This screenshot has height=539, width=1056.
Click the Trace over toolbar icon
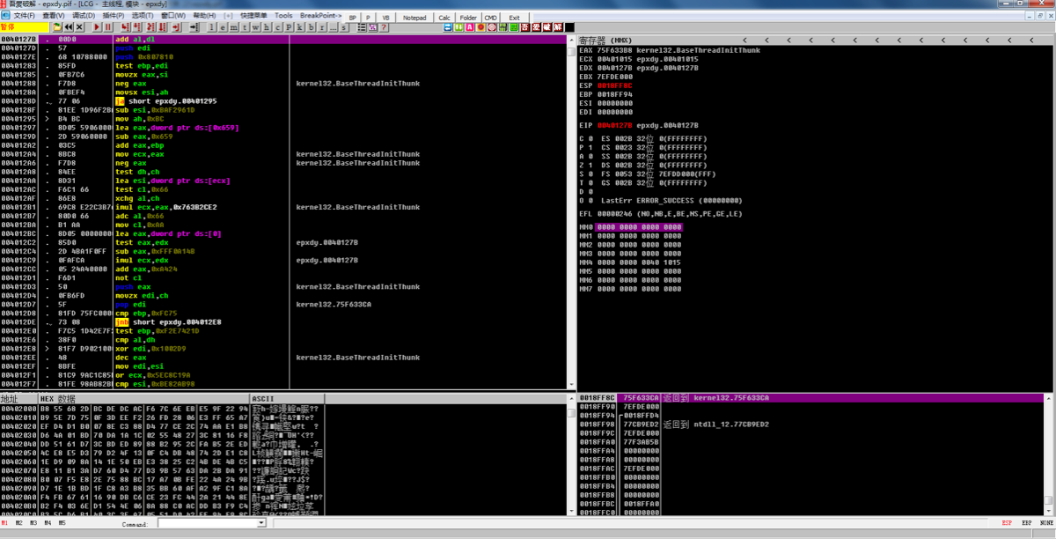tap(163, 27)
